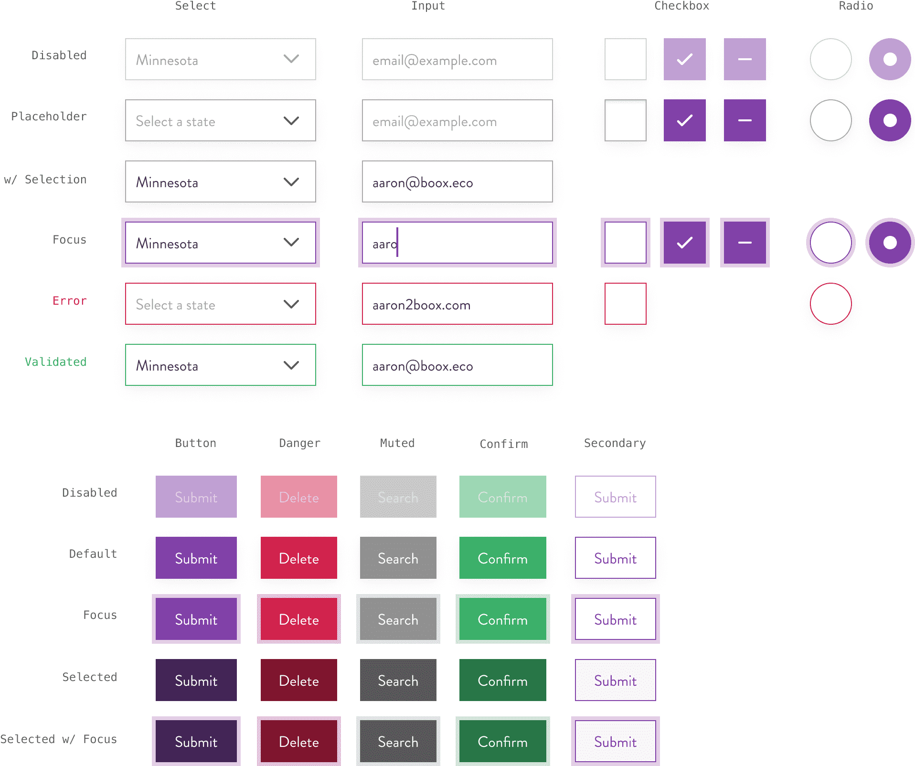The image size is (915, 766).
Task: Check the empty checkbox in the Placeholder row
Action: click(625, 120)
